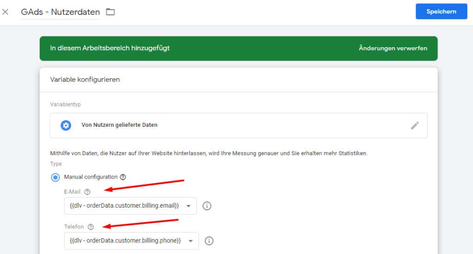This screenshot has width=473, height=254.
Task: Open help icon next to Manual configuration
Action: pyautogui.click(x=123, y=177)
